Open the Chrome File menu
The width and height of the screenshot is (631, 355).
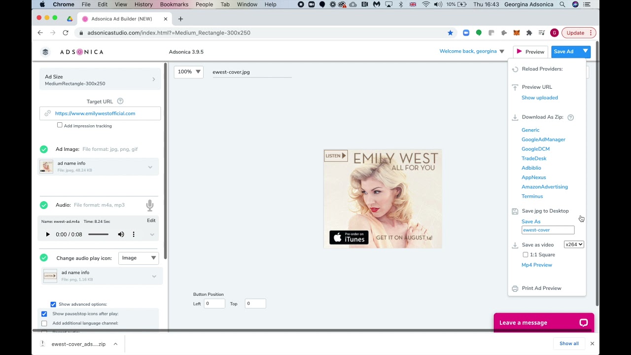click(86, 4)
